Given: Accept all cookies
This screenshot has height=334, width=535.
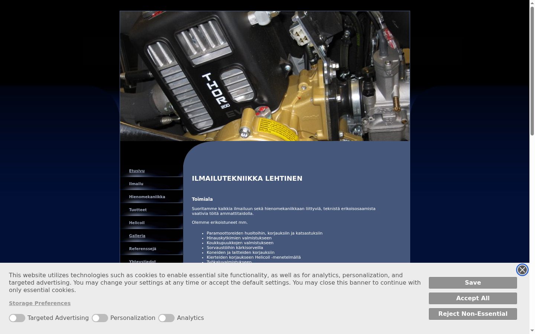Looking at the screenshot, I should tap(473, 298).
